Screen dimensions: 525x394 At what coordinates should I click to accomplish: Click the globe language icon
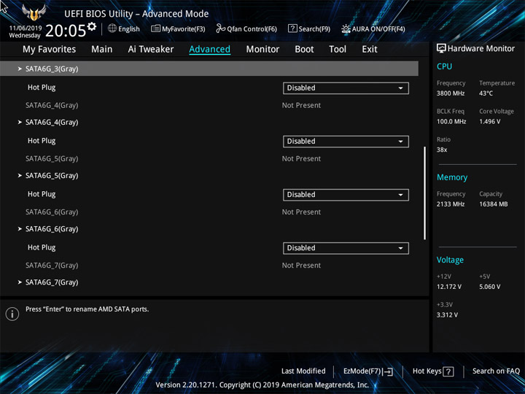pyautogui.click(x=112, y=28)
